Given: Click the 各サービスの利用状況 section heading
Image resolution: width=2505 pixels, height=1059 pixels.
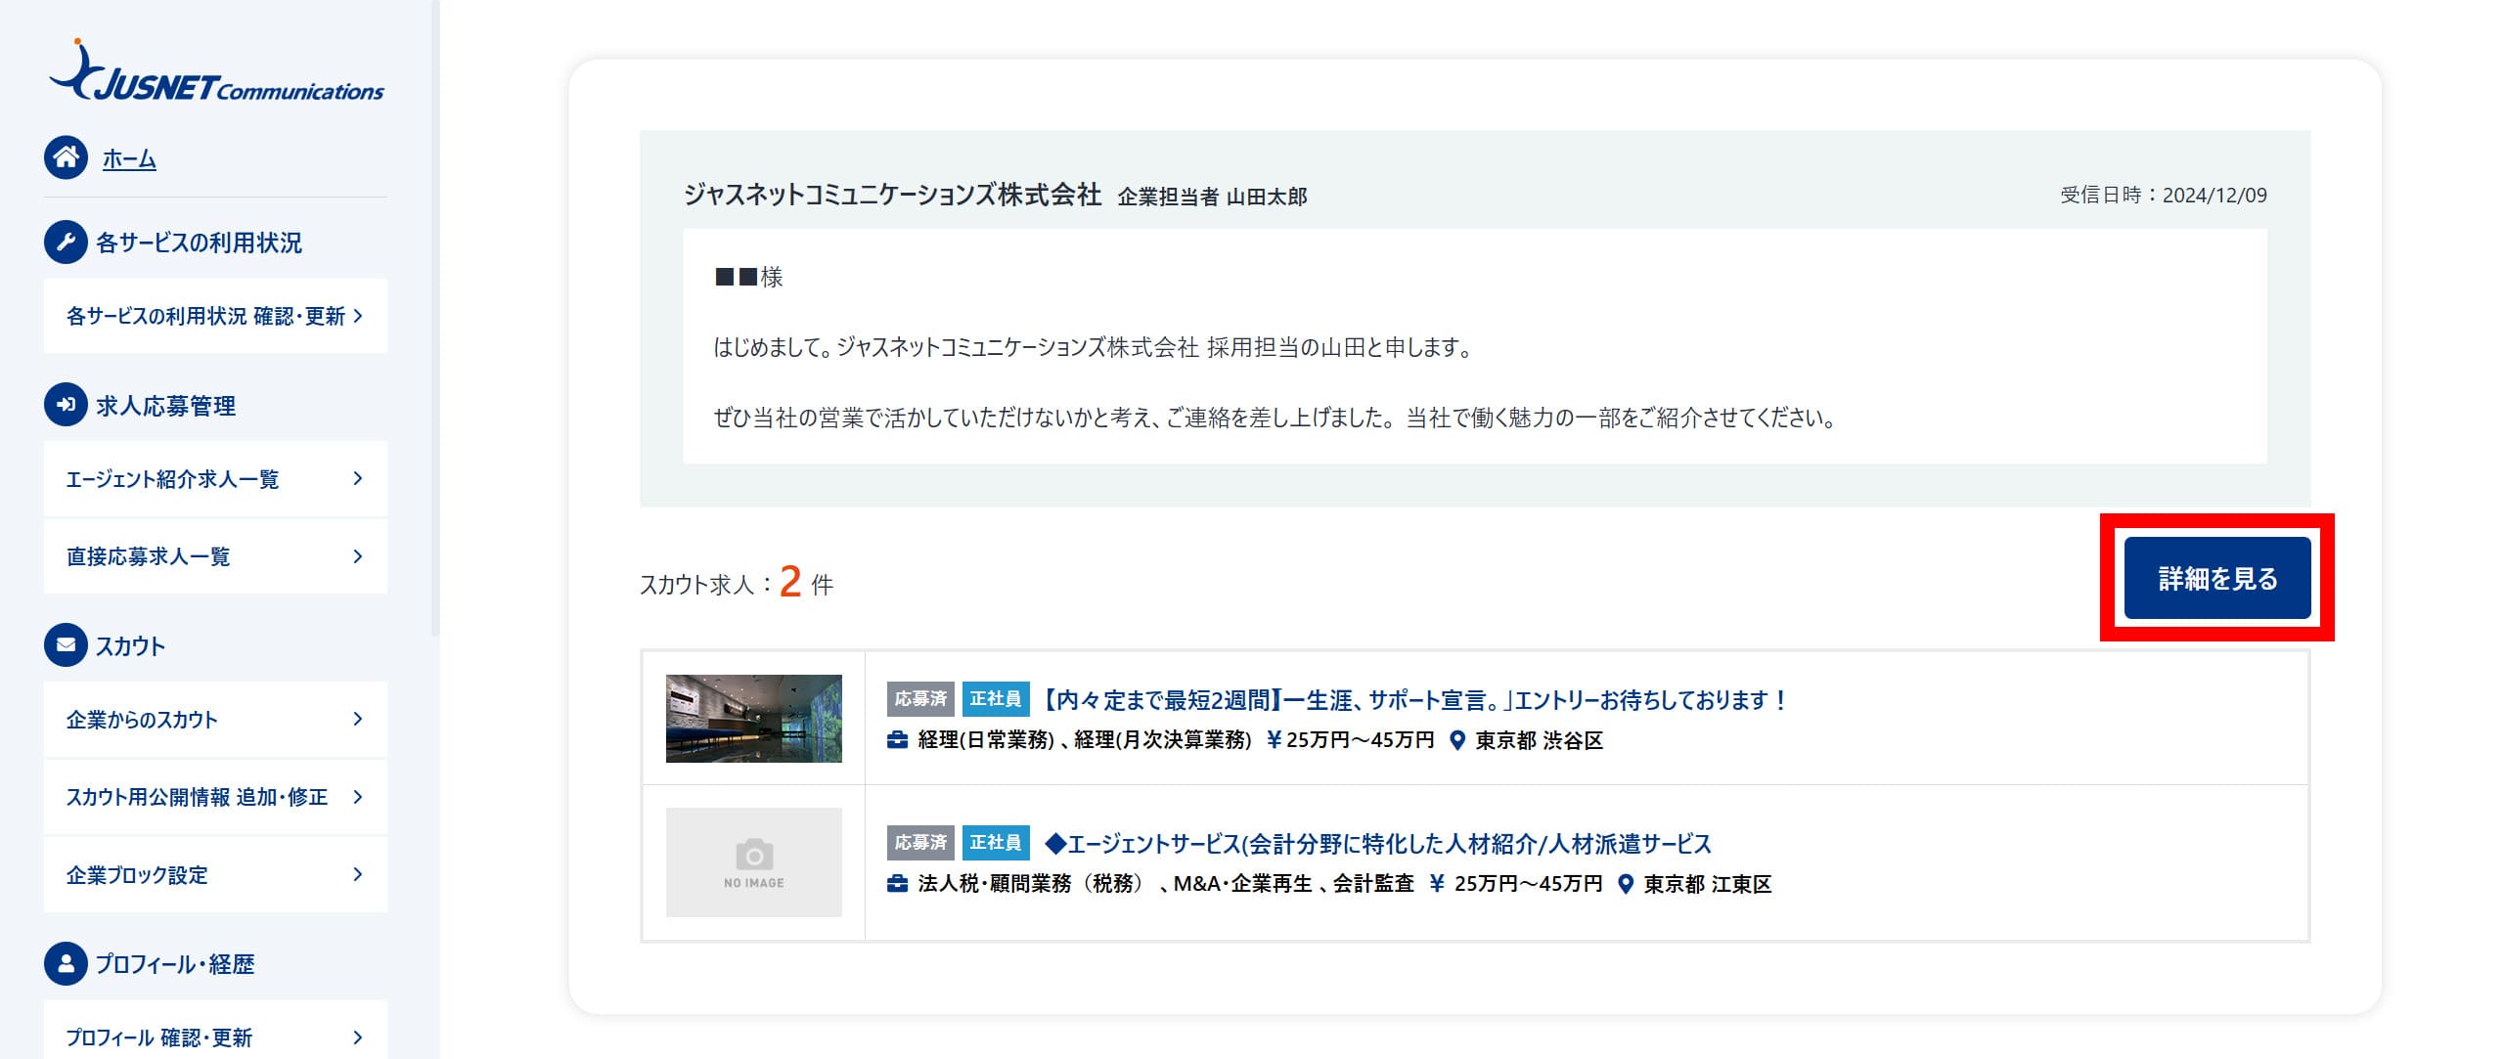Looking at the screenshot, I should point(199,243).
